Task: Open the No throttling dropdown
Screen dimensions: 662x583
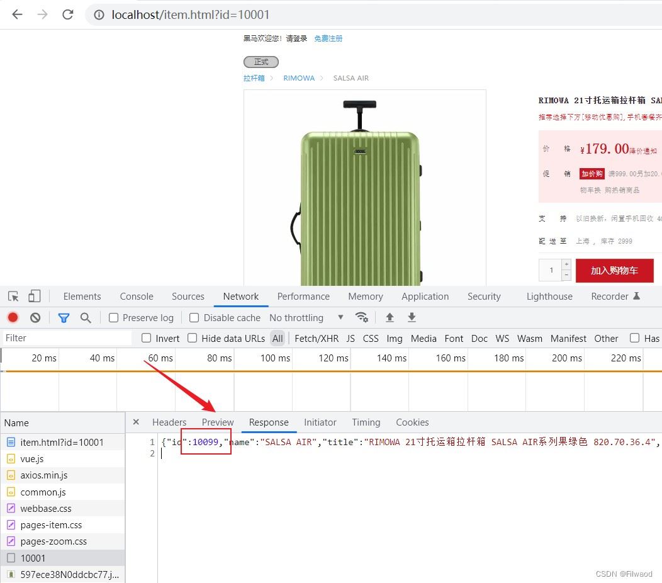Action: [x=306, y=318]
